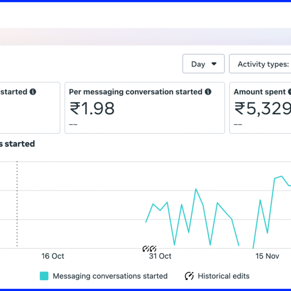Click the Historical edits legend icon

(x=189, y=276)
